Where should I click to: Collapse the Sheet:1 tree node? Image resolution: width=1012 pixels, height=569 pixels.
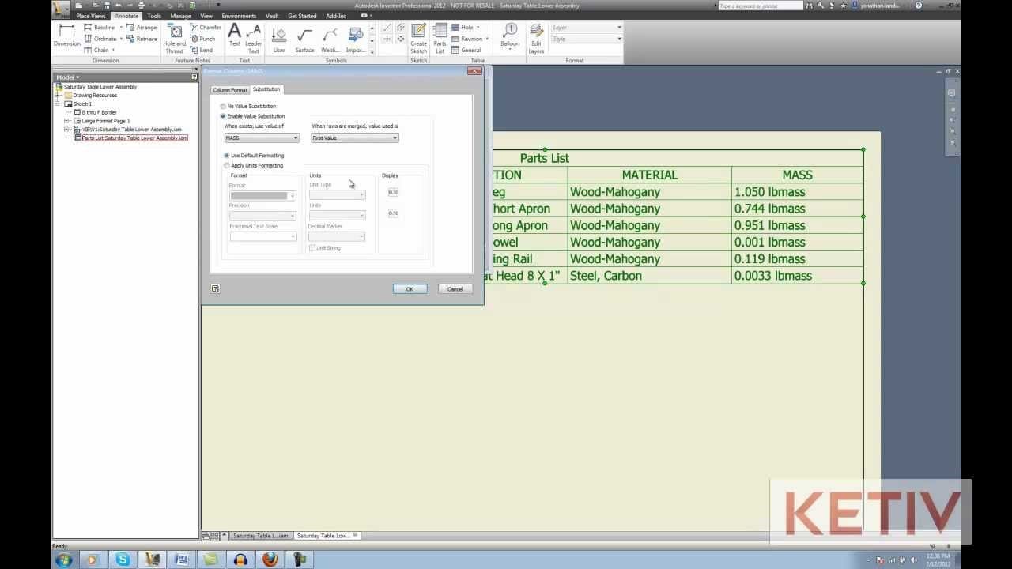tap(58, 104)
